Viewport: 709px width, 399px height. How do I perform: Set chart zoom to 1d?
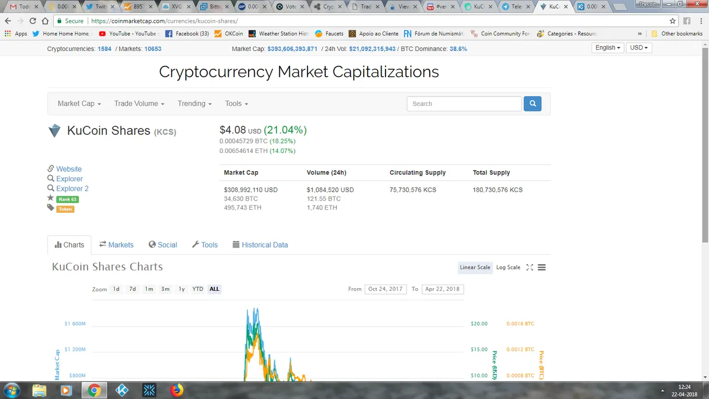[x=116, y=289]
